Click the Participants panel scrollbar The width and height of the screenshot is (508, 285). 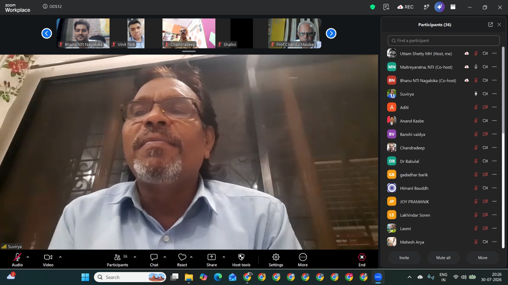point(503,90)
